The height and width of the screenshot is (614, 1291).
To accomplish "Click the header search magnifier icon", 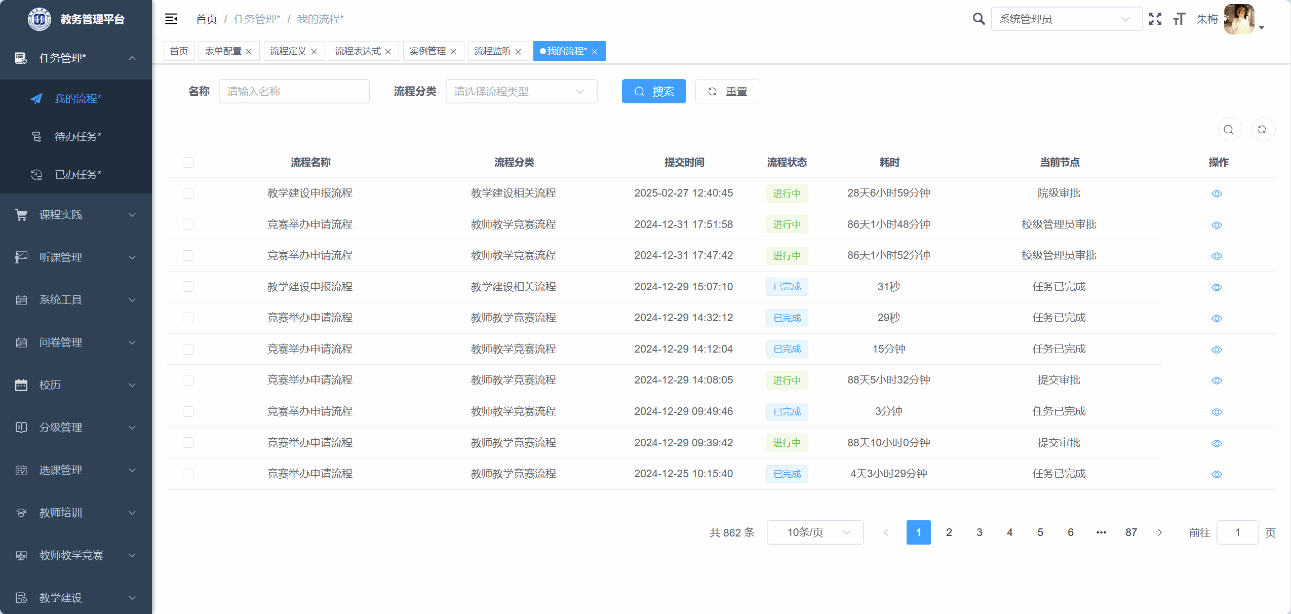I will 979,19.
